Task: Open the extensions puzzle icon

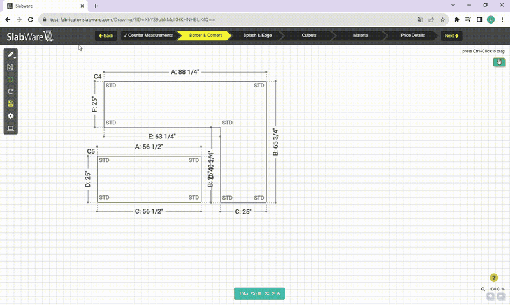Action: 456,20
